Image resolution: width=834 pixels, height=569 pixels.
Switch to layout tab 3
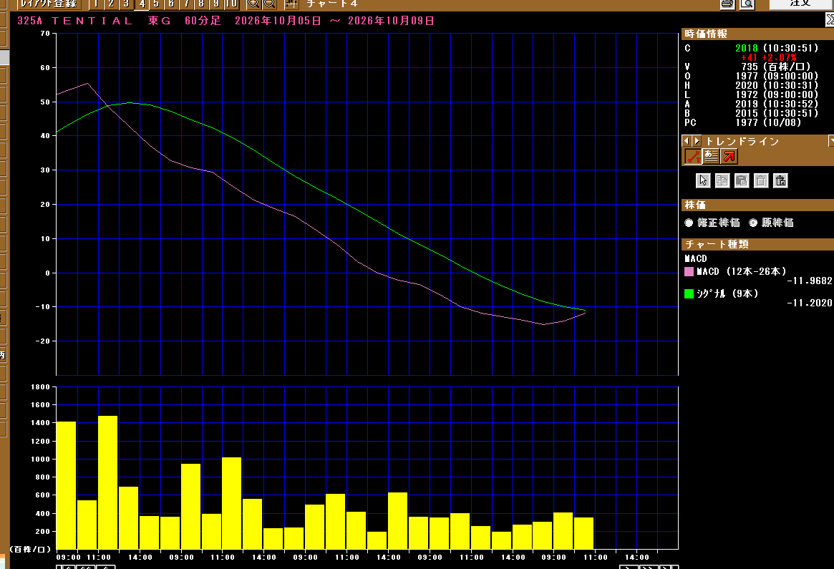pos(126,4)
